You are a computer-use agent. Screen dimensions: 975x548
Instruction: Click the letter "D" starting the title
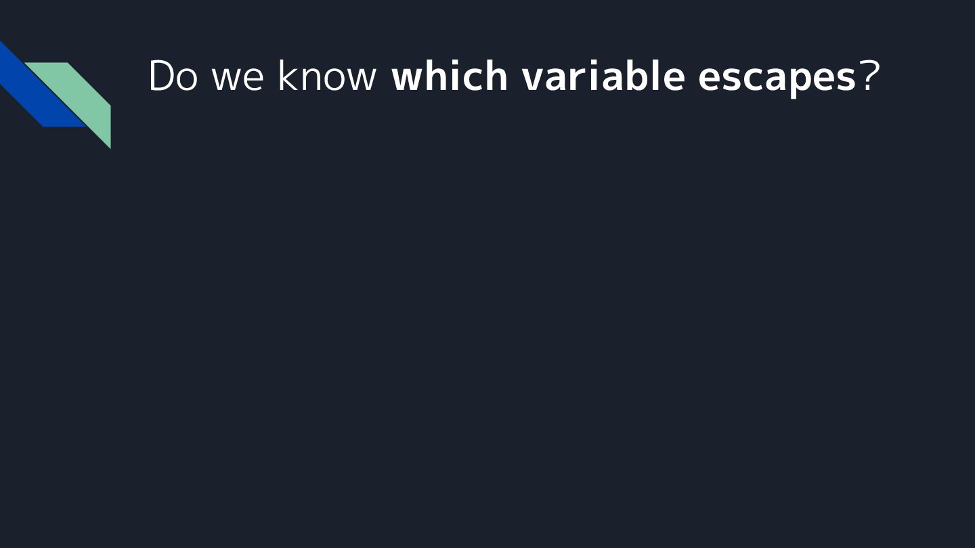(x=161, y=76)
